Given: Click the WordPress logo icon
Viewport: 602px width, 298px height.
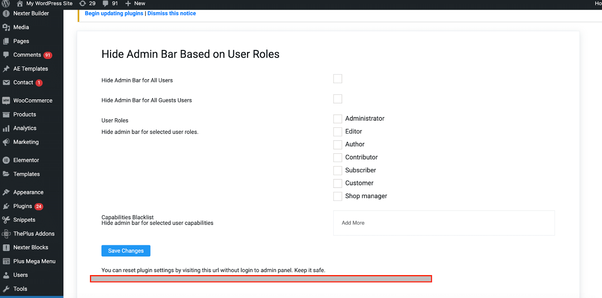Looking at the screenshot, I should 6,3.
